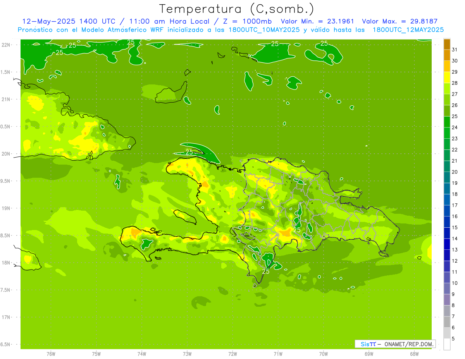Pick the legend swatch between 25 and 26
Viewport: 465px width, 359px height.
click(x=447, y=111)
